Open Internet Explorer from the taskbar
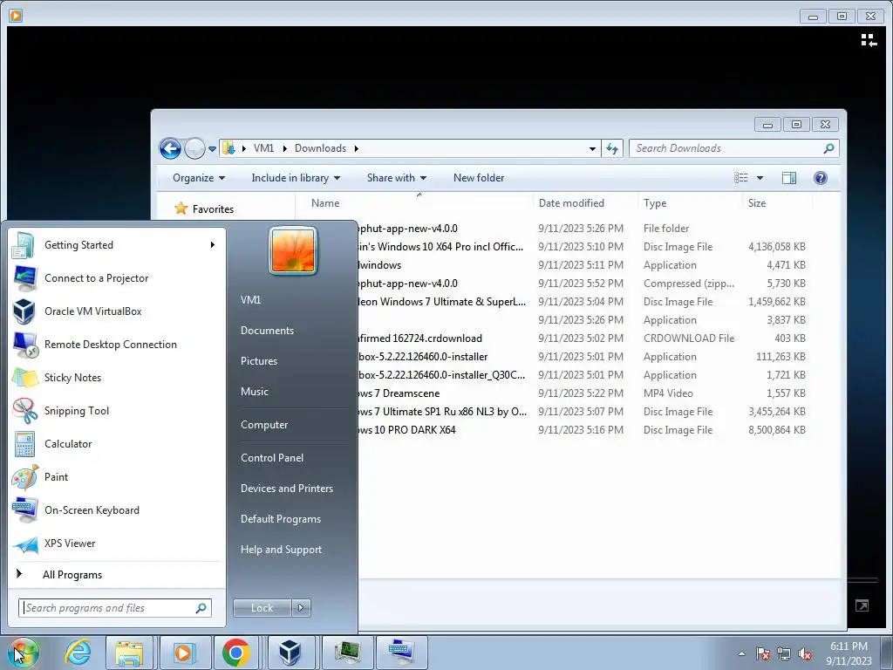Screen dimensions: 893x670 pyautogui.click(x=78, y=653)
